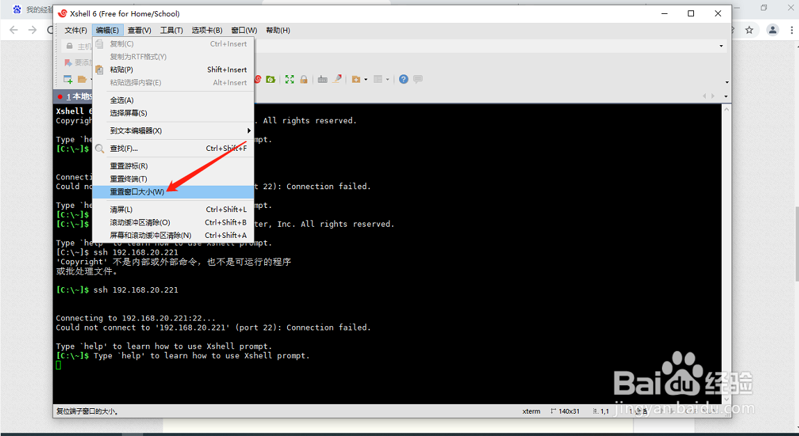Choose 重置终端(T) menu entry
The width and height of the screenshot is (799, 436).
[172, 179]
